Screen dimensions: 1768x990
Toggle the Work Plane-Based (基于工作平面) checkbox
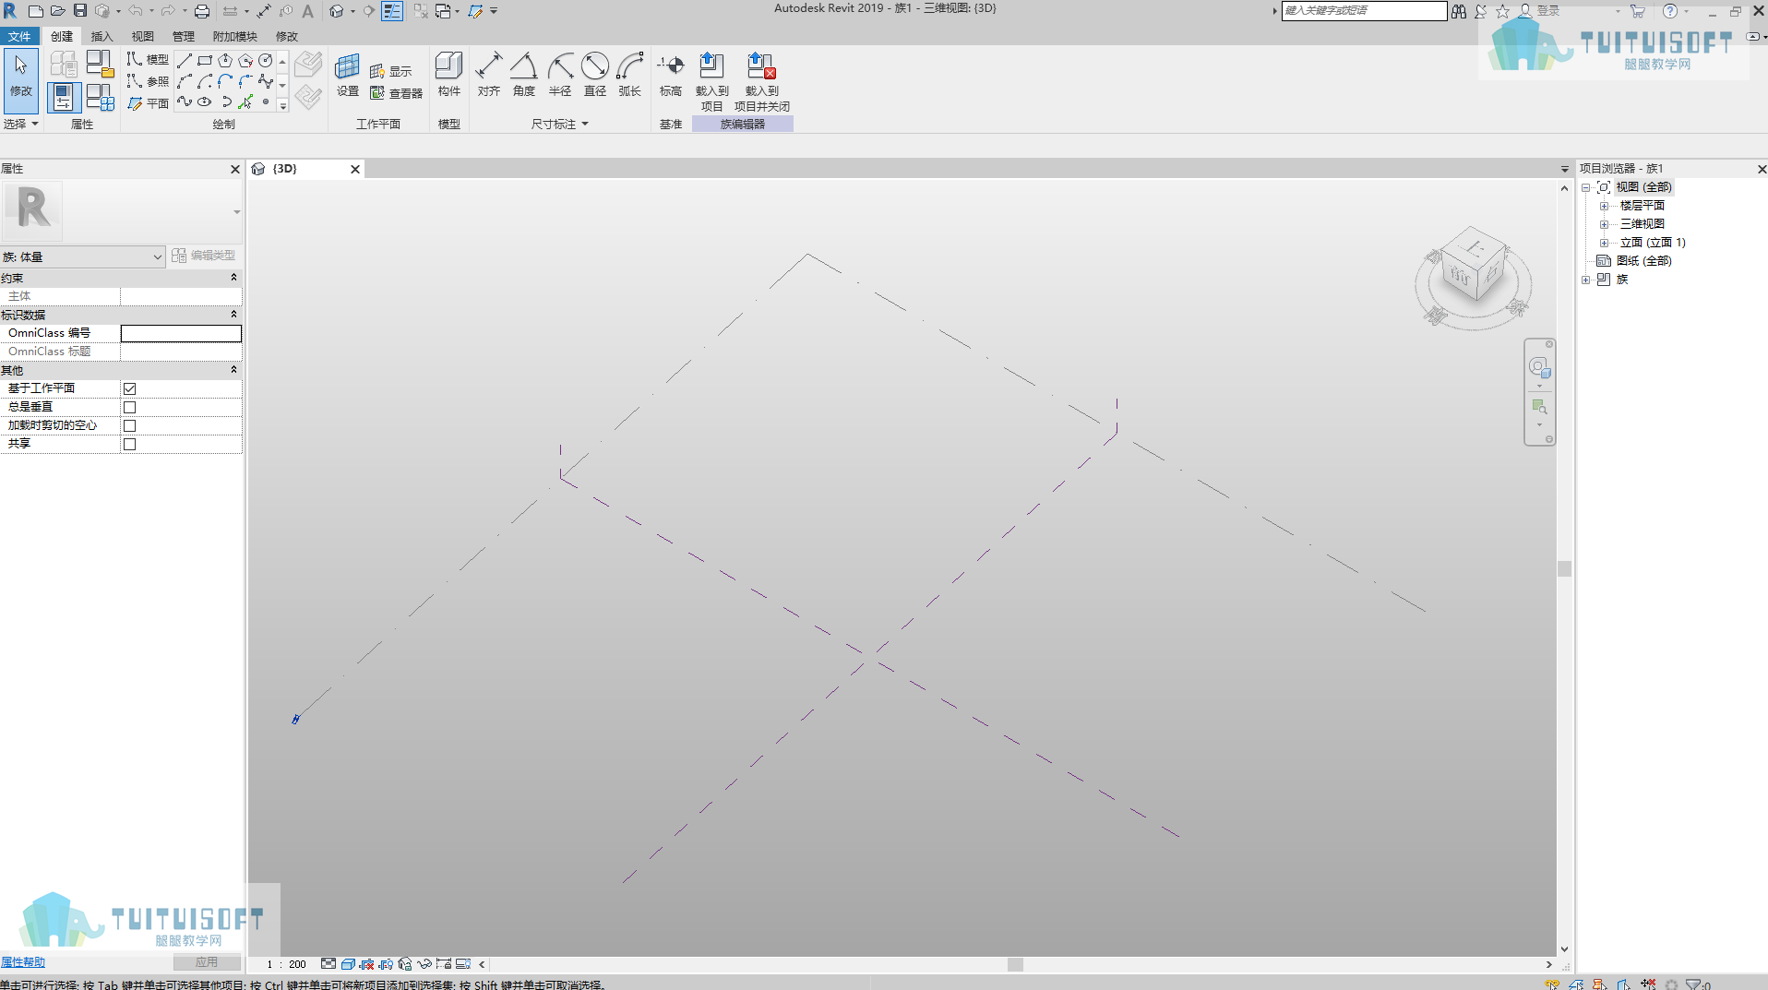pyautogui.click(x=129, y=388)
